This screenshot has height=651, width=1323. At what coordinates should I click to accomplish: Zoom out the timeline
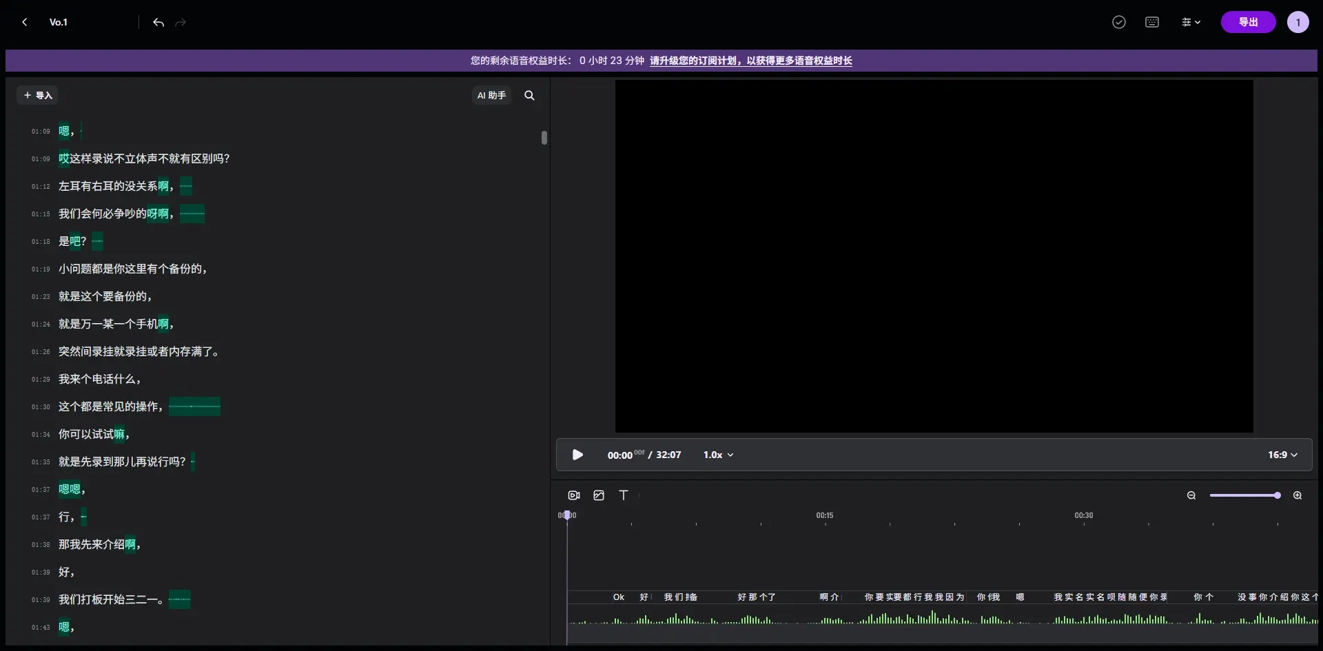(x=1191, y=495)
